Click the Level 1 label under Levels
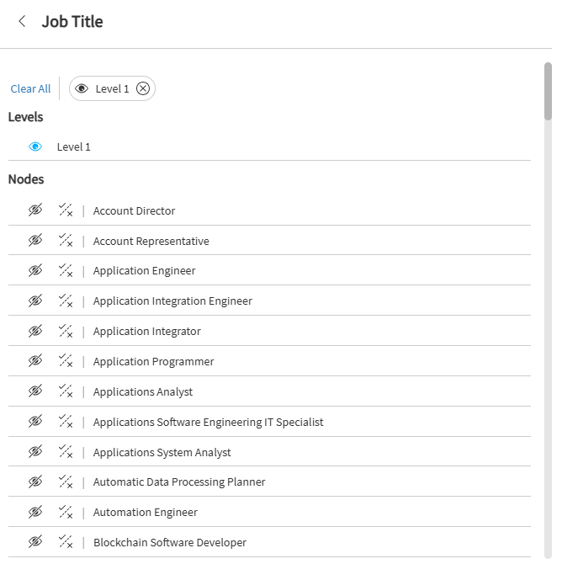The height and width of the screenshot is (564, 562). click(x=74, y=147)
